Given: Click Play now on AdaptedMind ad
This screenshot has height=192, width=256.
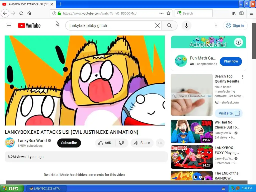Looking at the screenshot, I should pos(231,61).
